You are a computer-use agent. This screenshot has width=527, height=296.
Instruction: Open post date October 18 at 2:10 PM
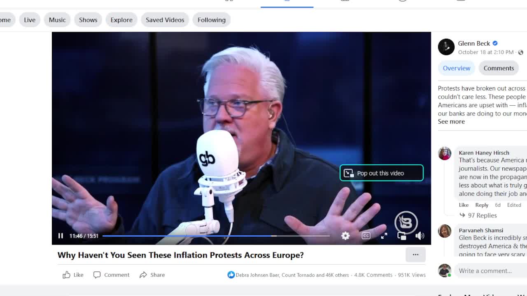(486, 52)
